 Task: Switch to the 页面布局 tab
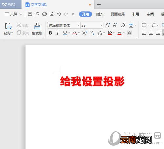point(118,14)
